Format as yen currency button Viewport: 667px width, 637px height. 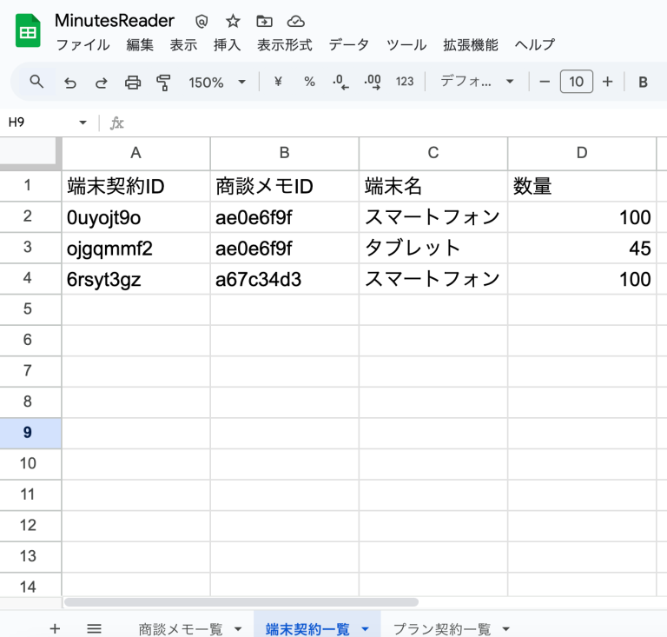click(x=278, y=82)
